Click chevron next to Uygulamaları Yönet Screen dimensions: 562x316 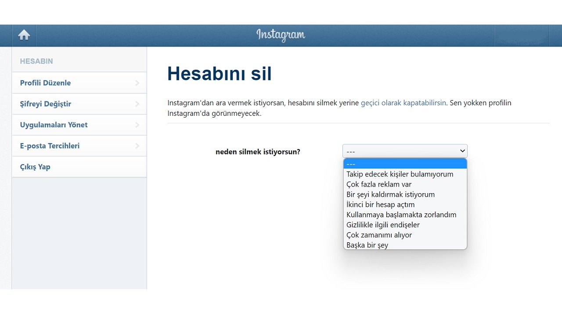[137, 125]
